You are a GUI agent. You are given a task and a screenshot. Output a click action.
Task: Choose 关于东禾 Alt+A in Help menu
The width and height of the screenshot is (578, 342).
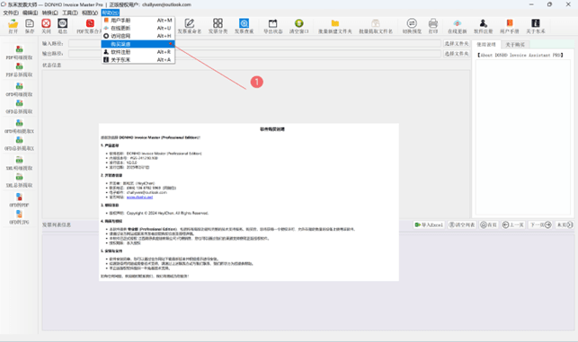(x=138, y=59)
